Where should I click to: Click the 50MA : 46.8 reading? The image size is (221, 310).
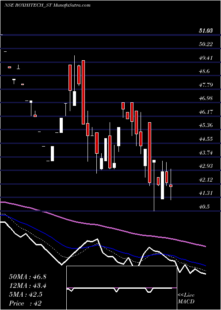(x=27, y=277)
